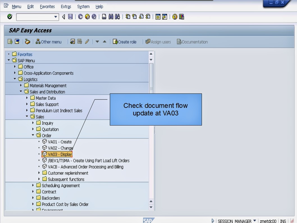Click the green Enter checkmark icon

(x=10, y=17)
